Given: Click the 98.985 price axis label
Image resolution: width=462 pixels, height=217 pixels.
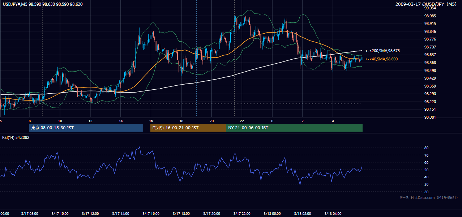Looking at the screenshot, I should tap(429, 16).
